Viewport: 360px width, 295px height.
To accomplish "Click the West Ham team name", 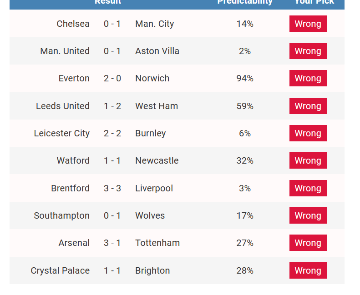I will pyautogui.click(x=157, y=106).
